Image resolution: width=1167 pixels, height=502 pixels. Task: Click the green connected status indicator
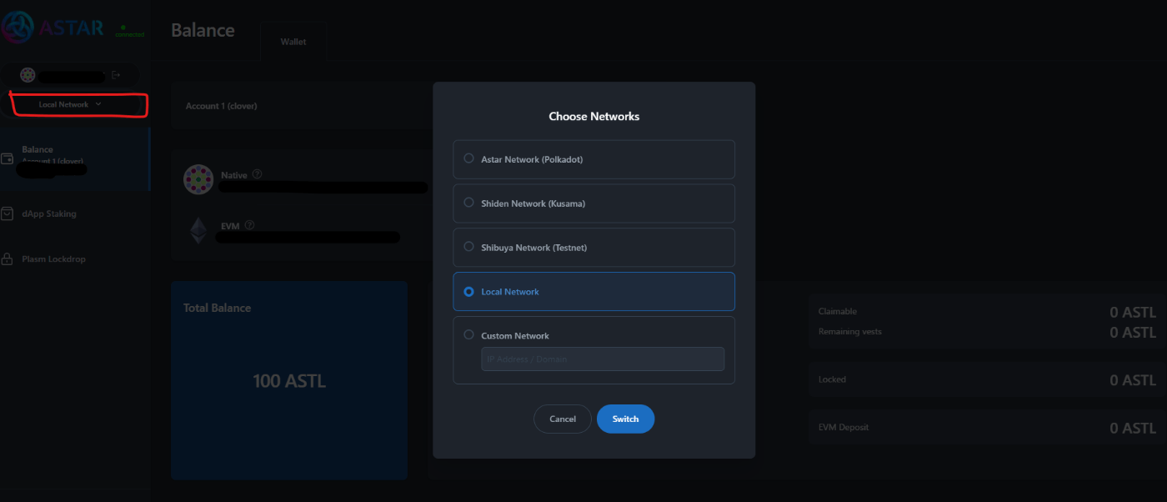tap(129, 31)
